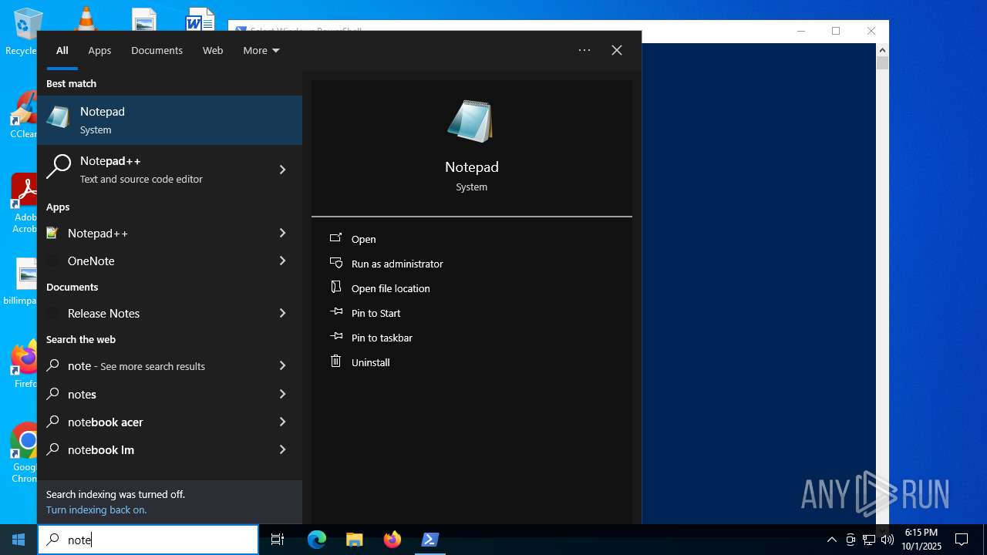The image size is (987, 555).
Task: Select OneNote app result
Action: point(170,261)
